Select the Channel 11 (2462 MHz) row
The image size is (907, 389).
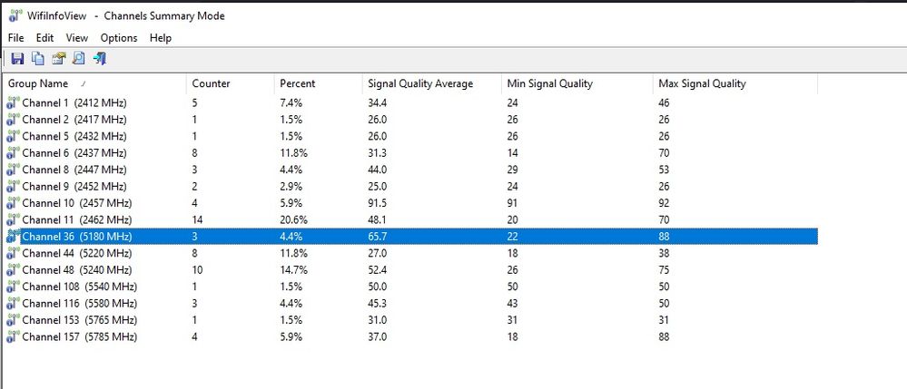(x=77, y=220)
